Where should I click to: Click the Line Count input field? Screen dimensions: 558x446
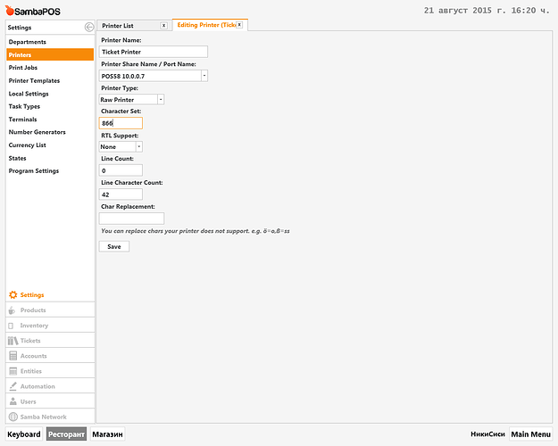pyautogui.click(x=121, y=170)
